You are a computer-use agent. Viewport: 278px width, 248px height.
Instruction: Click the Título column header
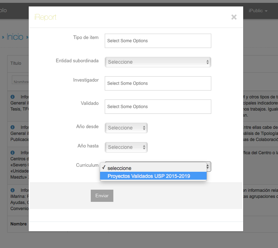(16, 63)
